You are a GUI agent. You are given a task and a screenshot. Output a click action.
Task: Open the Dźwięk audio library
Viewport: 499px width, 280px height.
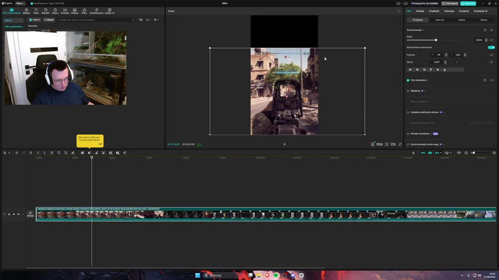[x=26, y=11]
